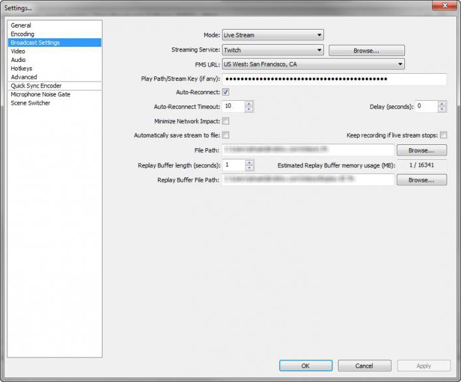Click OK to confirm settings
The height and width of the screenshot is (382, 461).
pyautogui.click(x=306, y=366)
